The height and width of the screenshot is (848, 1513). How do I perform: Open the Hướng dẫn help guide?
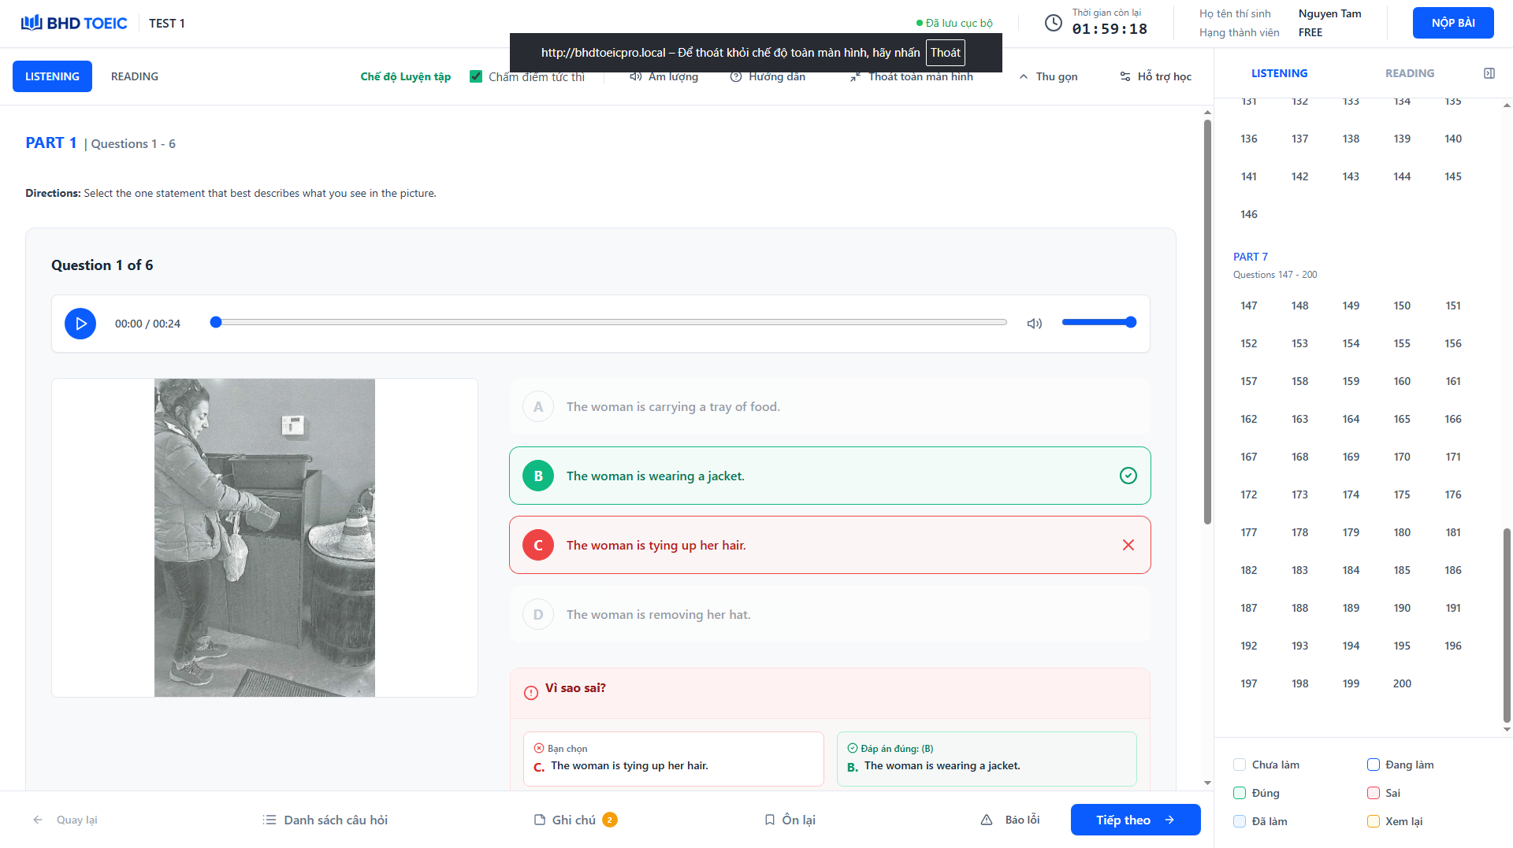[768, 76]
